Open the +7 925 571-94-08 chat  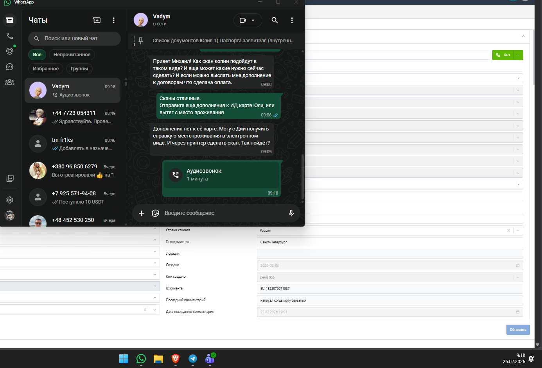(x=72, y=197)
